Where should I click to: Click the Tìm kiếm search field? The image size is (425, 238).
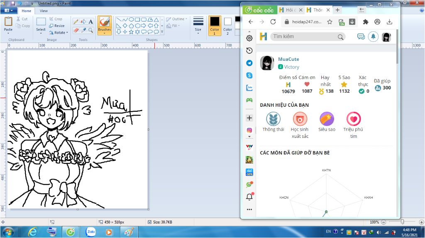[x=308, y=36]
